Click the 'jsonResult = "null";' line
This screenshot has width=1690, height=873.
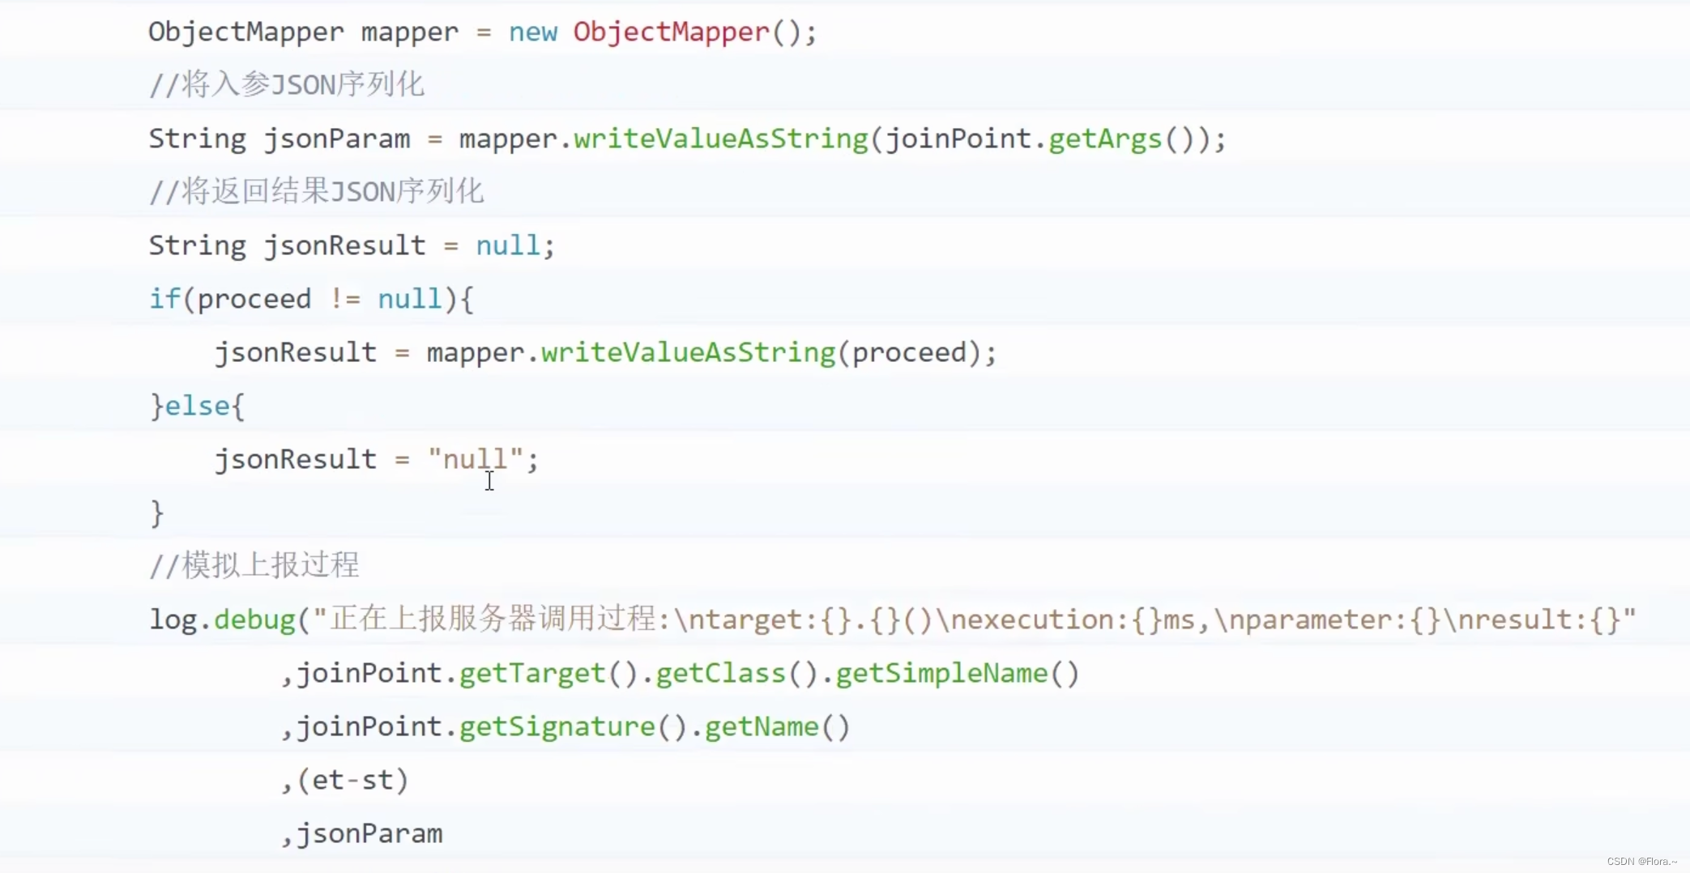tap(377, 459)
